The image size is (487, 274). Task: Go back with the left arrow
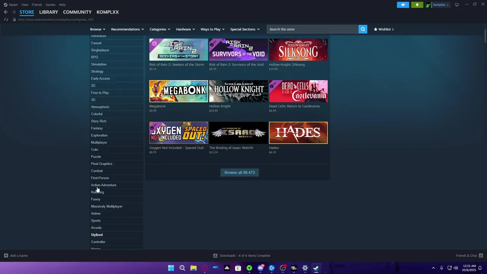tap(6, 12)
